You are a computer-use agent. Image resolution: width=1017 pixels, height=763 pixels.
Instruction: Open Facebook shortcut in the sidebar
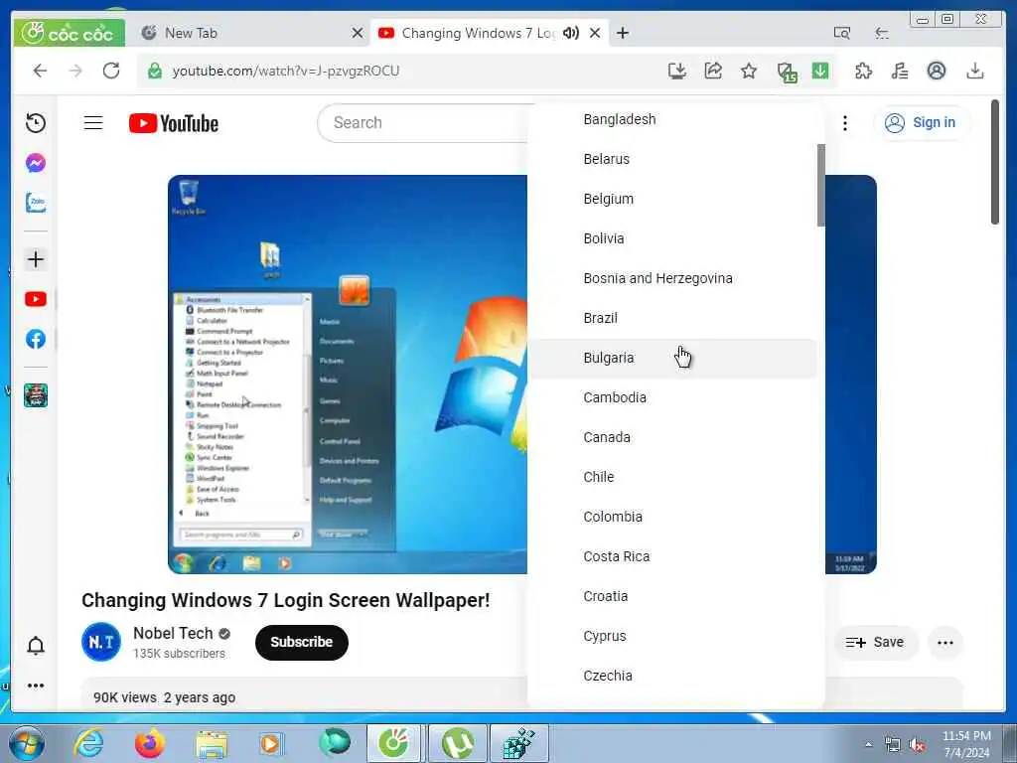36,339
